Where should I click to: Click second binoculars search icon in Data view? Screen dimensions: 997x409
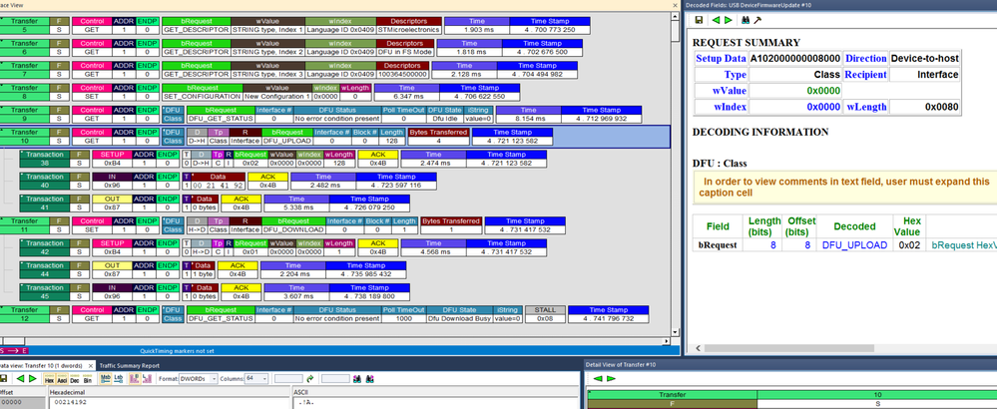pos(370,378)
